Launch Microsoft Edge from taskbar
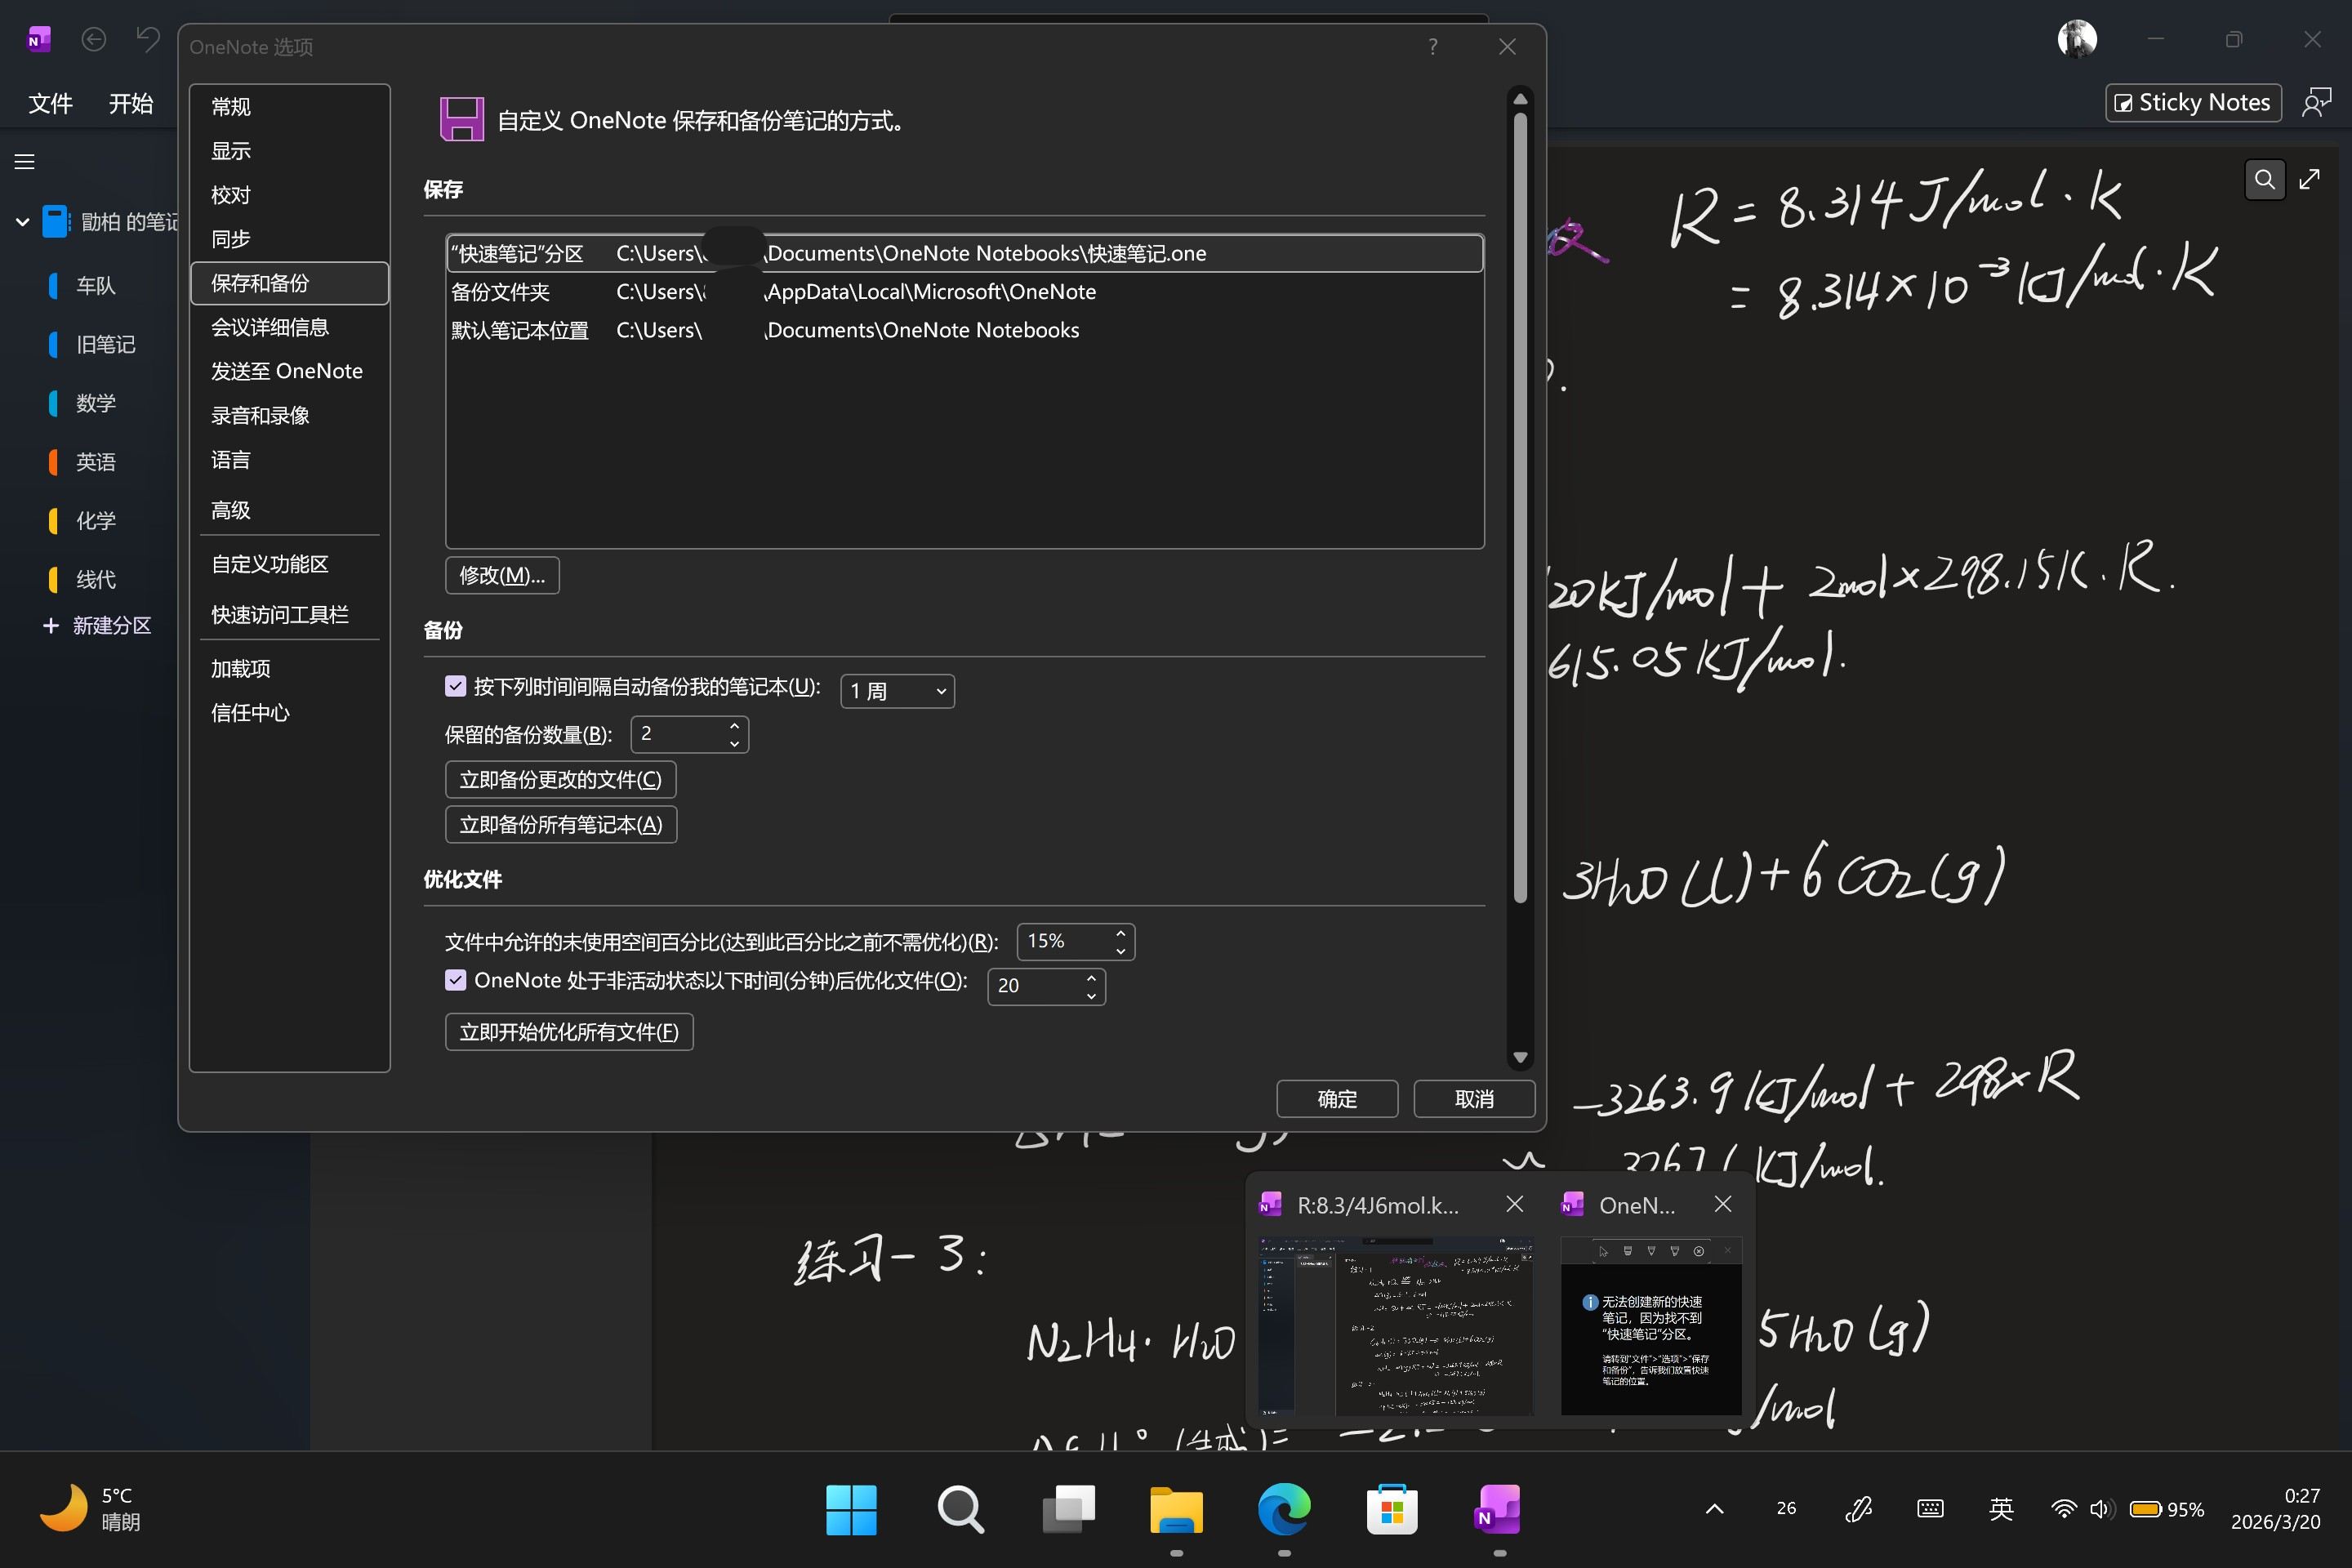The height and width of the screenshot is (1568, 2352). click(x=1284, y=1509)
